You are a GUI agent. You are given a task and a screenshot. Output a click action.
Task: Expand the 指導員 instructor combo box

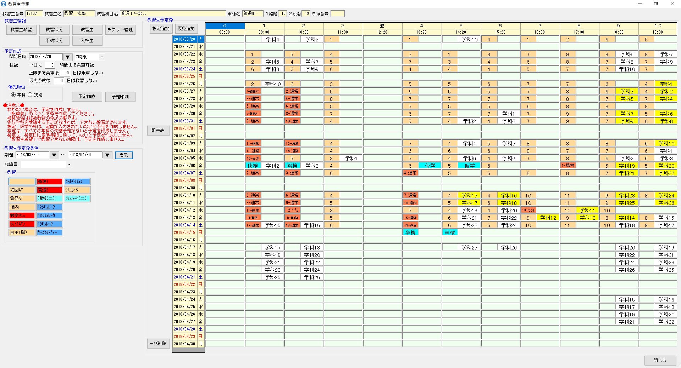tap(69, 165)
